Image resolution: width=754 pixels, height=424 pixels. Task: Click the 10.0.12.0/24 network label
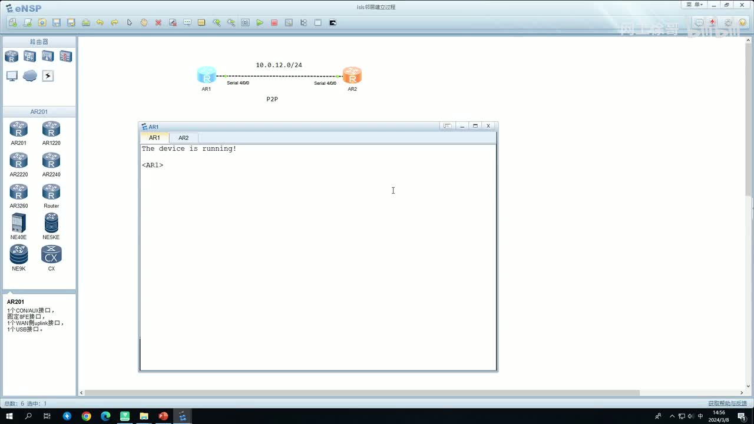pyautogui.click(x=279, y=65)
